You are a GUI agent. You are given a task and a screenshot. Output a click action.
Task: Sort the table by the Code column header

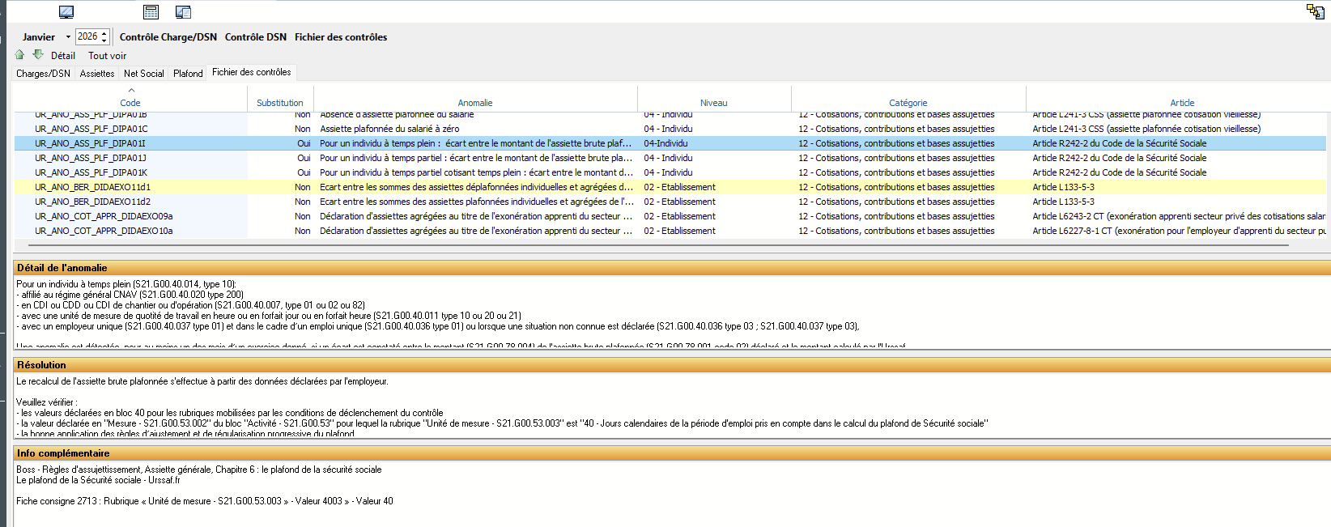[130, 103]
